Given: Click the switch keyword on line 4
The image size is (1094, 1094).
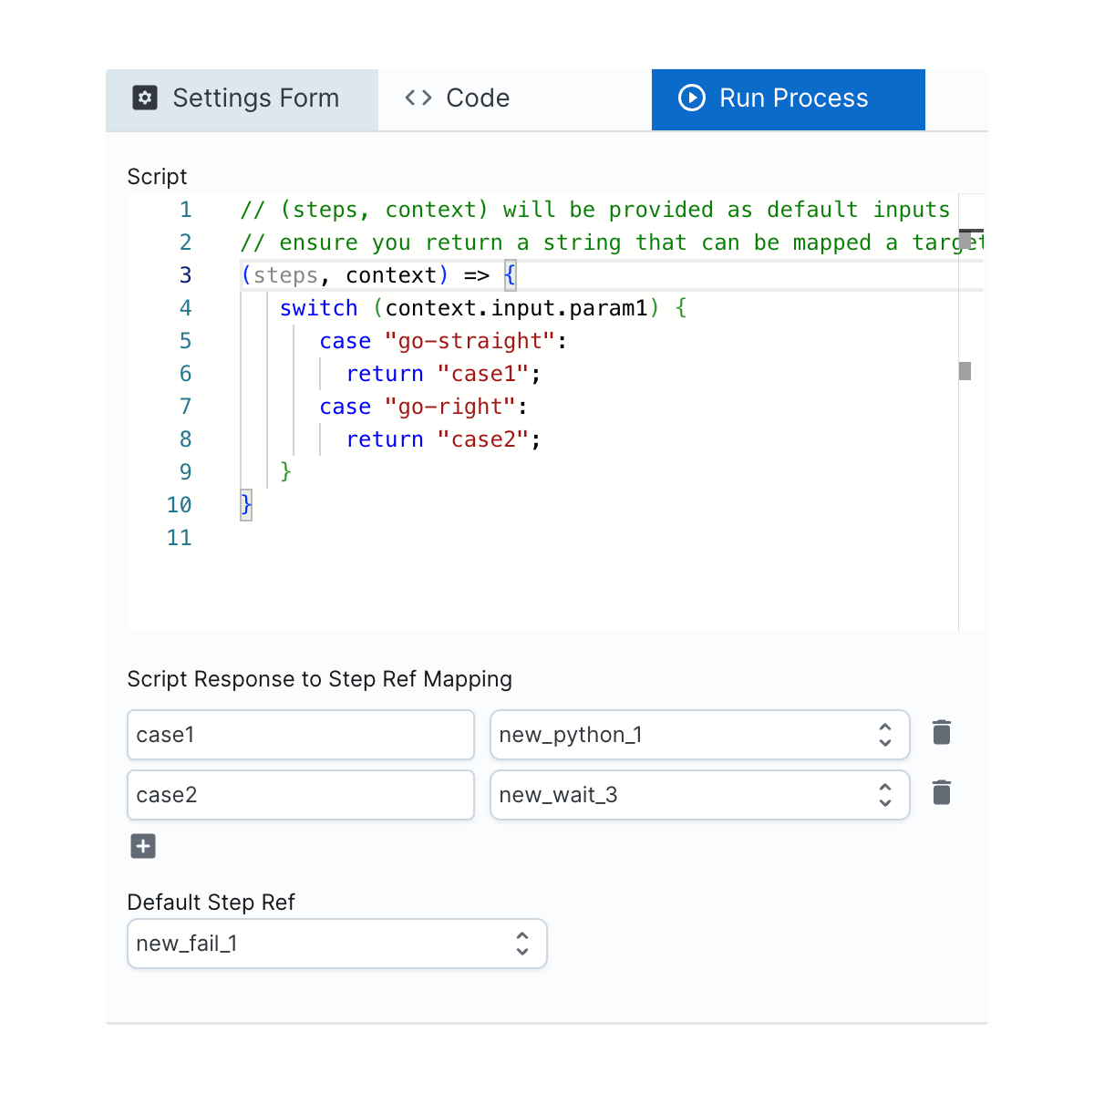Looking at the screenshot, I should (318, 308).
